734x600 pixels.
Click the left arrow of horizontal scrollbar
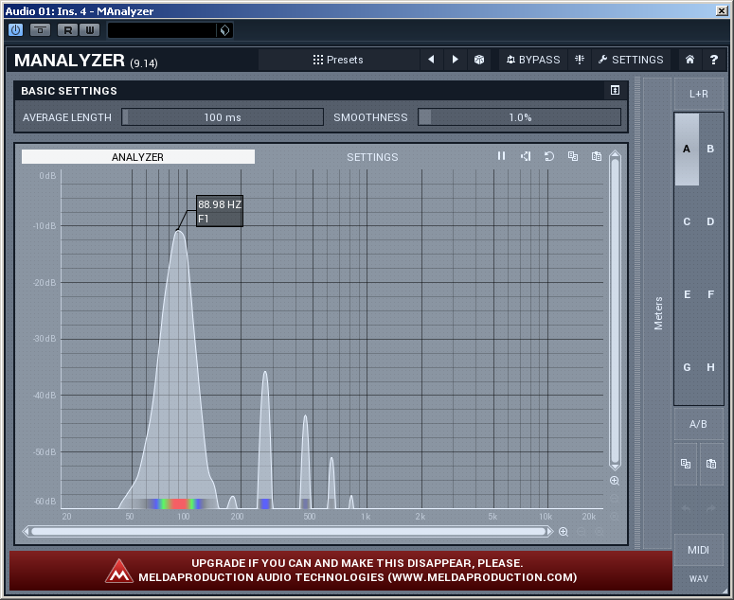26,531
